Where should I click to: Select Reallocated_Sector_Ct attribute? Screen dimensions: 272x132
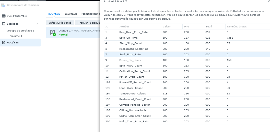(133, 49)
